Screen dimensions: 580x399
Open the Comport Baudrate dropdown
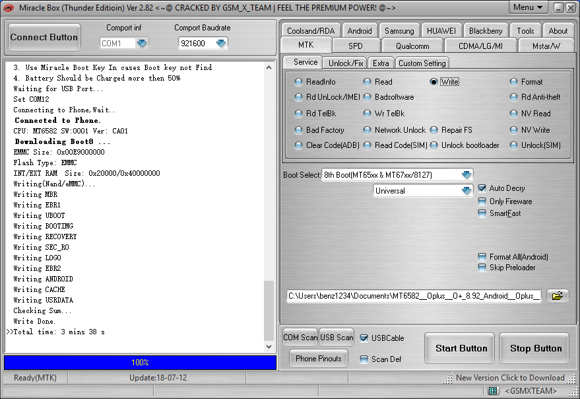click(x=221, y=44)
